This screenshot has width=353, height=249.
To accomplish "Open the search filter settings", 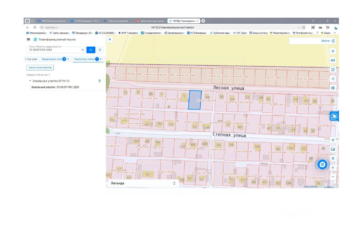I will pos(100,50).
